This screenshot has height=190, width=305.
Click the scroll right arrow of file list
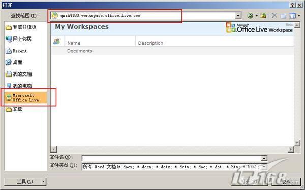pos(291,149)
